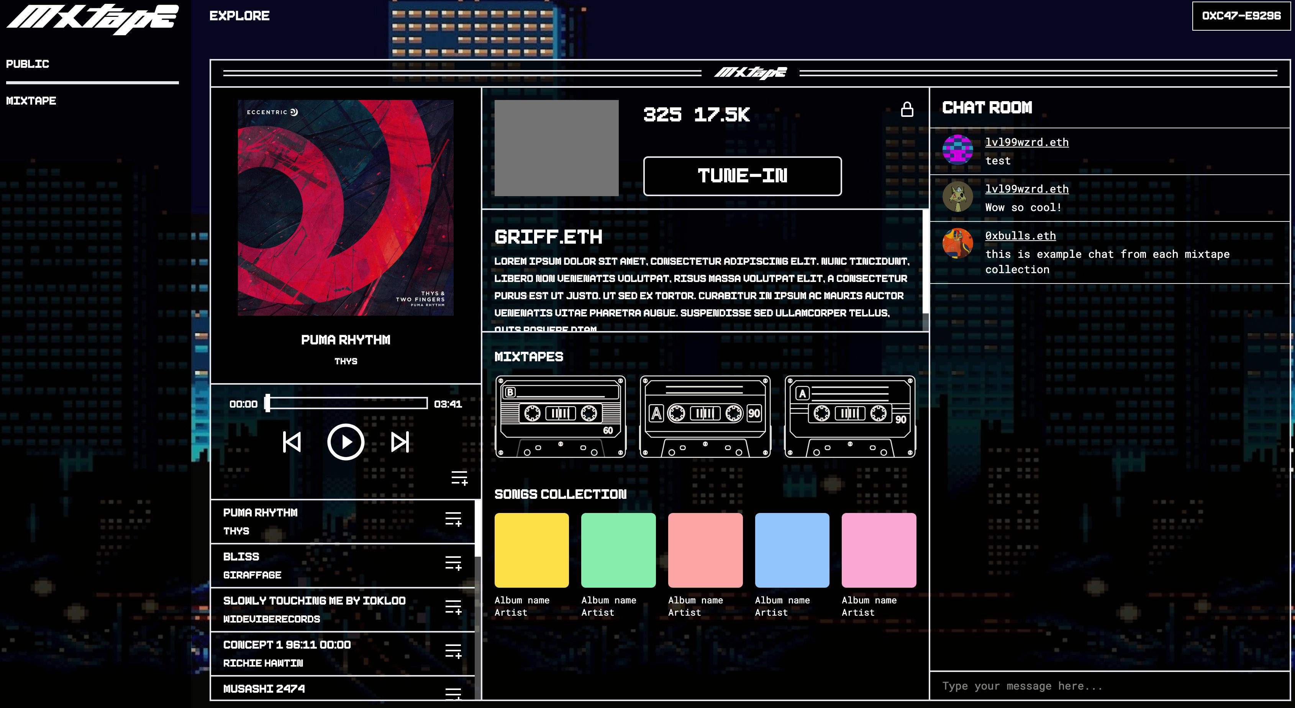Screen dimensions: 1295x708
Task: Add Puma Rhythm to playlist icon
Action: 453,519
